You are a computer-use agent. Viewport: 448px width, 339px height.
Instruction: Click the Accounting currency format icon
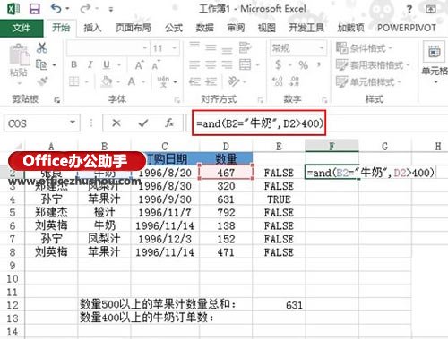tap(279, 64)
